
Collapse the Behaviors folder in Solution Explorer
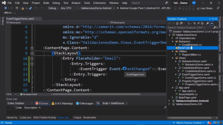173,42
